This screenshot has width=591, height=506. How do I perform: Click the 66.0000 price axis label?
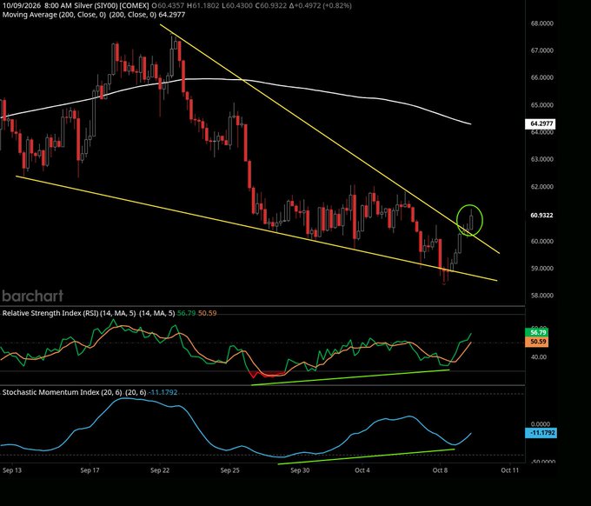tap(542, 77)
